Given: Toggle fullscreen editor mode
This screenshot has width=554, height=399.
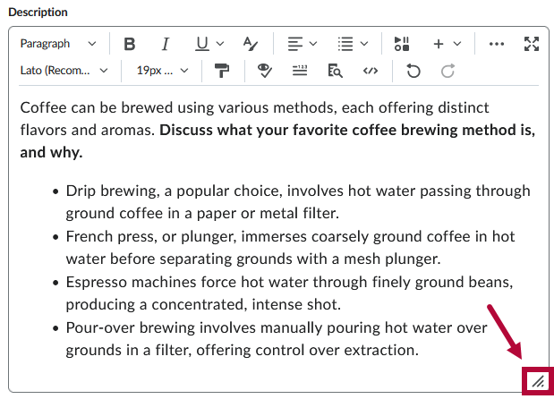Looking at the screenshot, I should [532, 44].
